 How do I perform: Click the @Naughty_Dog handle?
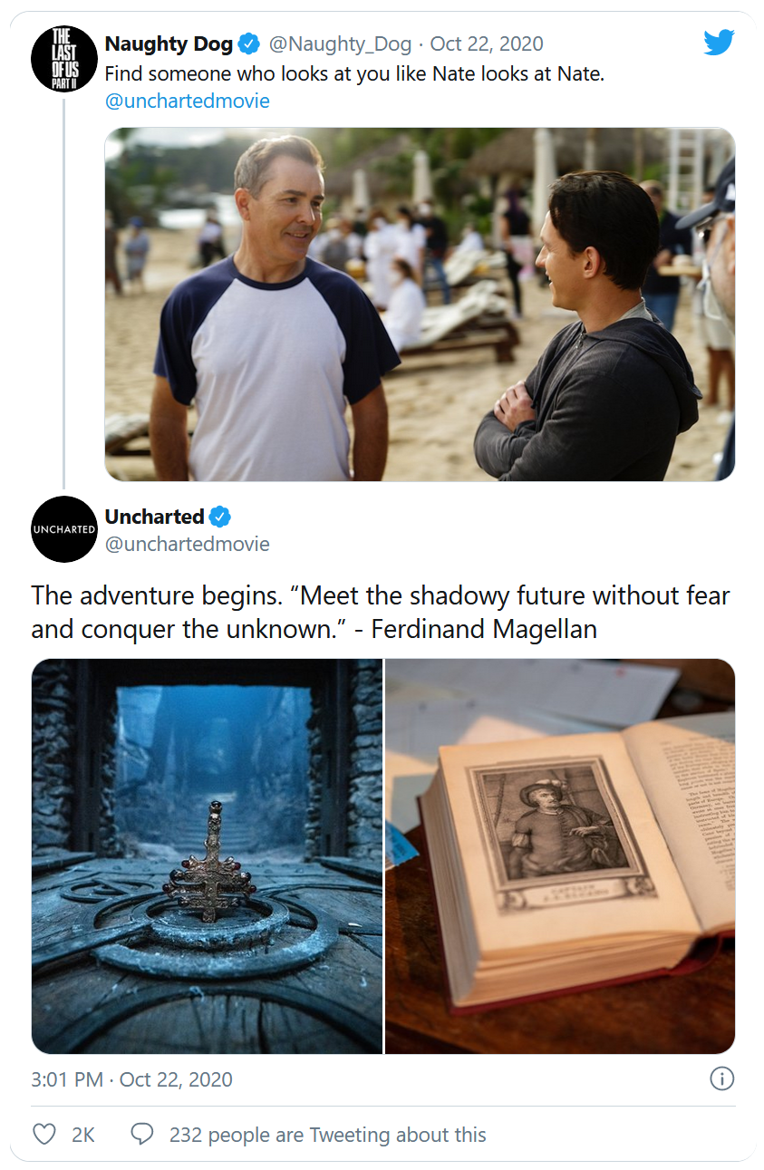340,44
